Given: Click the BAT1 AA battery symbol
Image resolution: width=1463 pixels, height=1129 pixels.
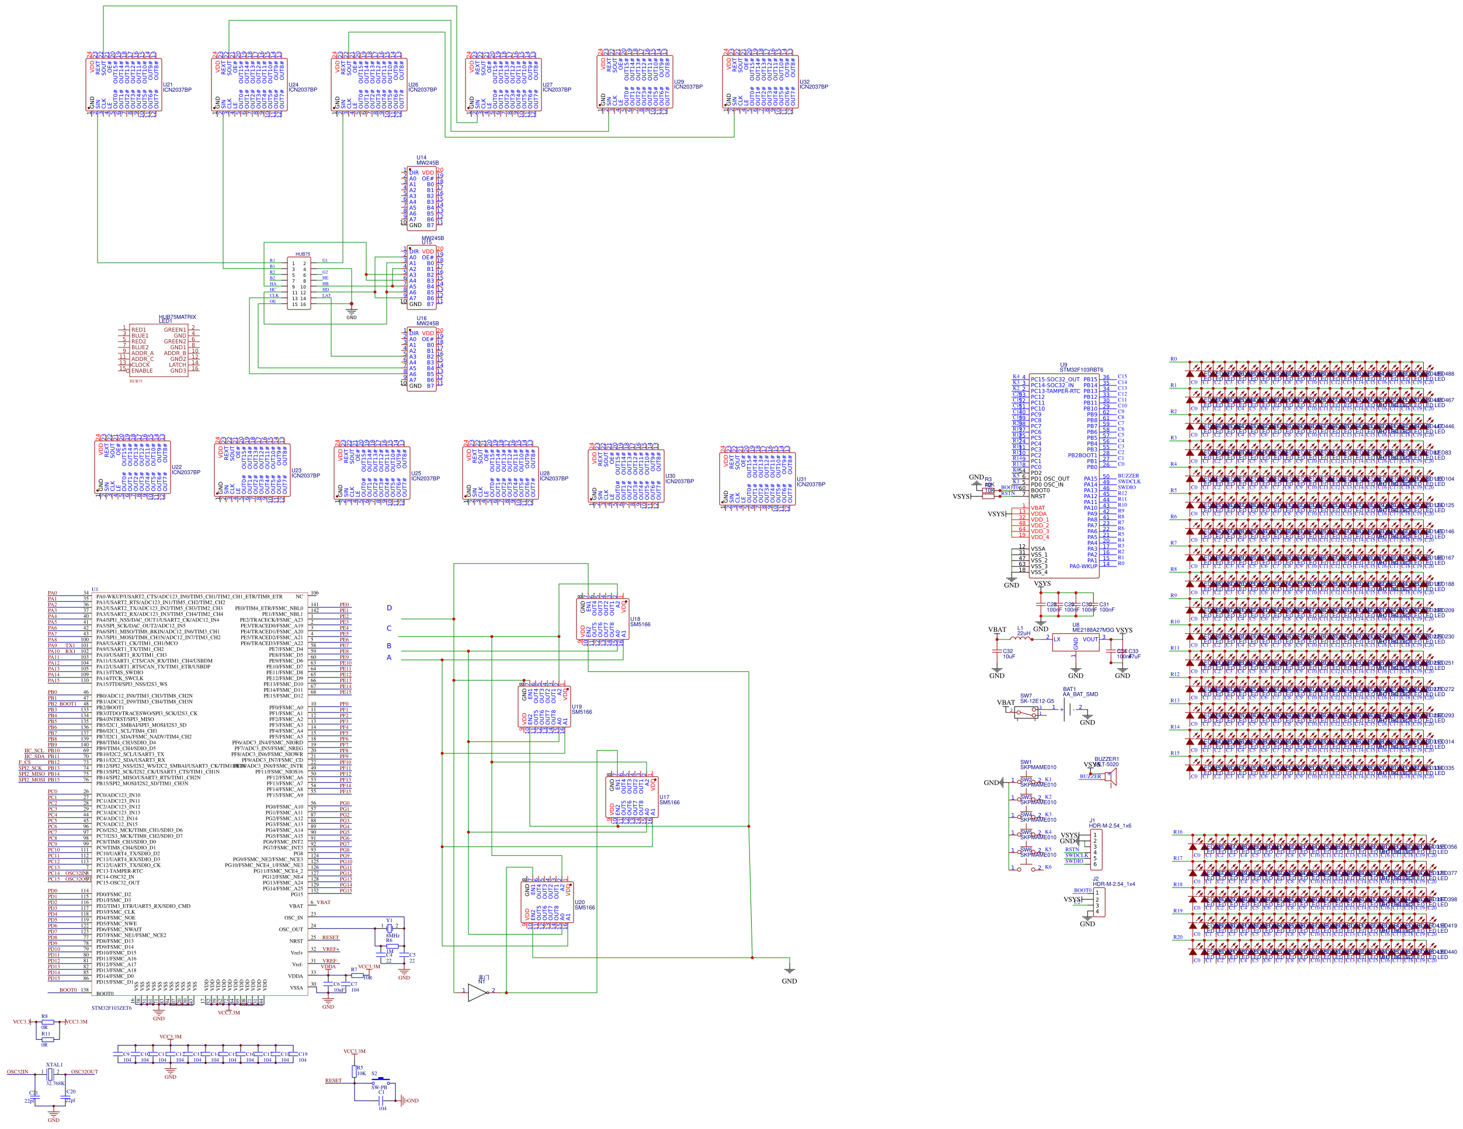Looking at the screenshot, I should [x=1068, y=711].
